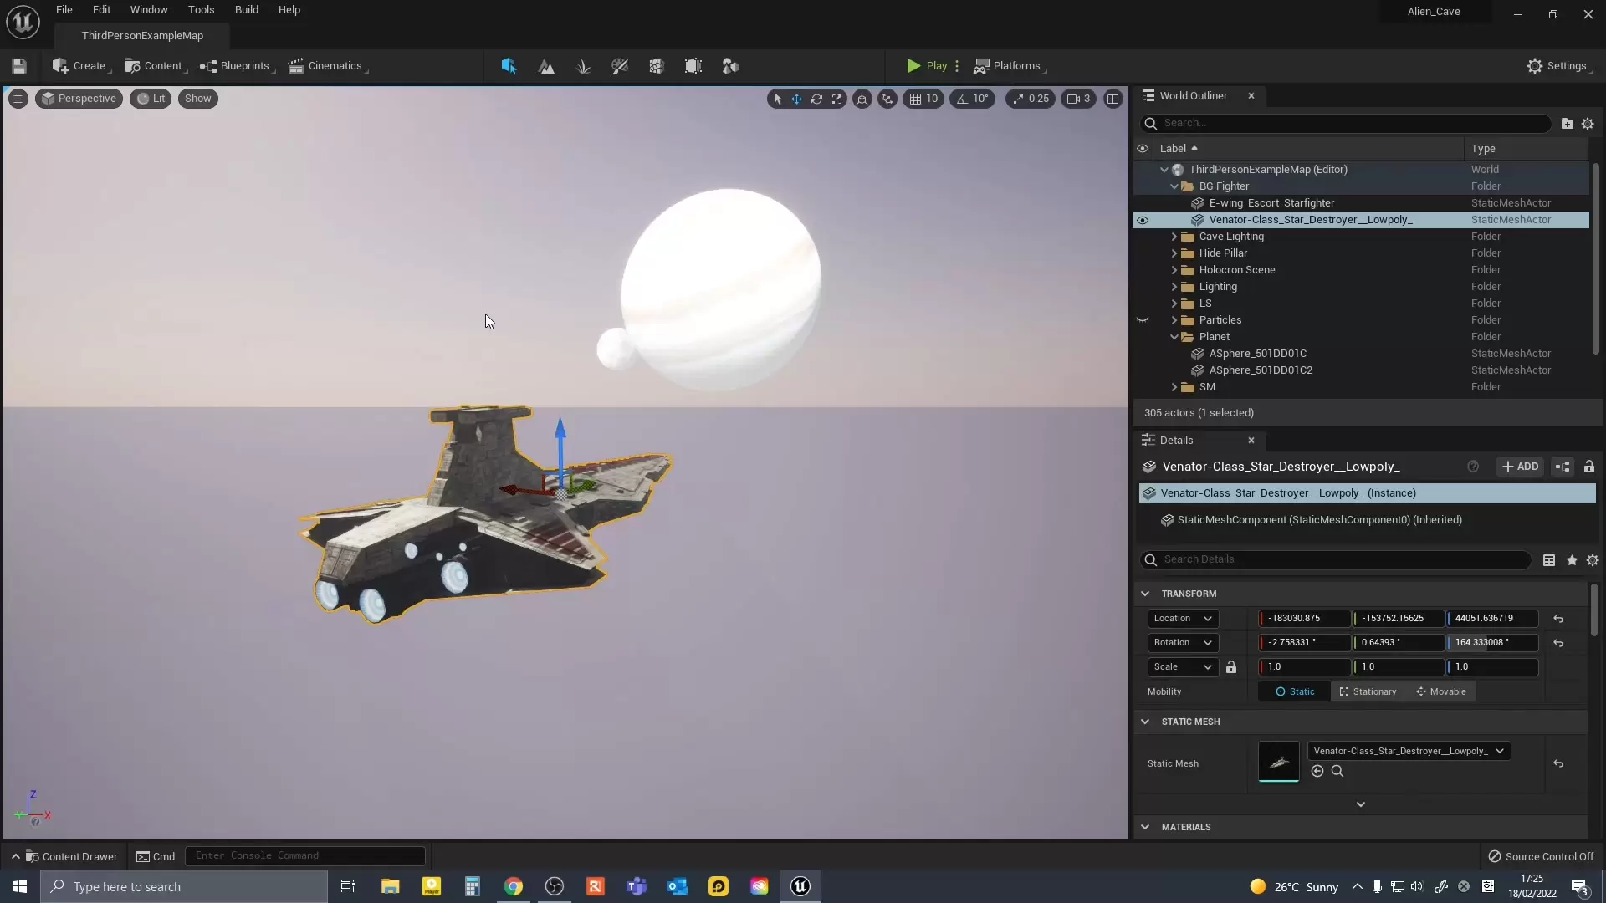Switch to Foliage editing mode
The width and height of the screenshot is (1606, 903).
(583, 66)
